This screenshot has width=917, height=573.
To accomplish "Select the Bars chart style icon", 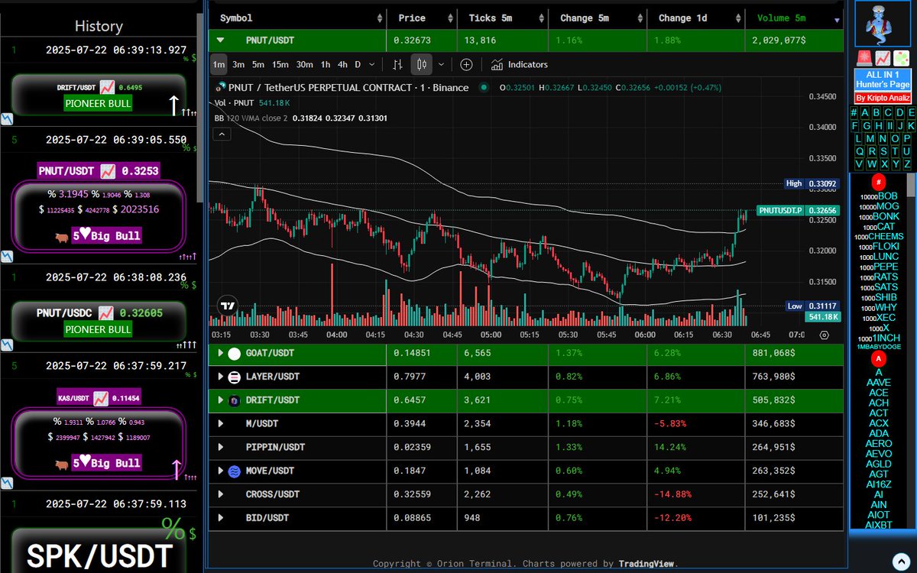I will tap(397, 65).
